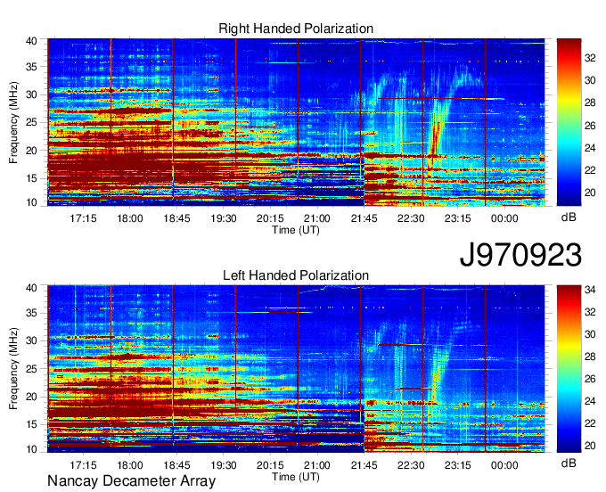Select the J970923 observation label
The image size is (606, 492).
[x=520, y=255]
